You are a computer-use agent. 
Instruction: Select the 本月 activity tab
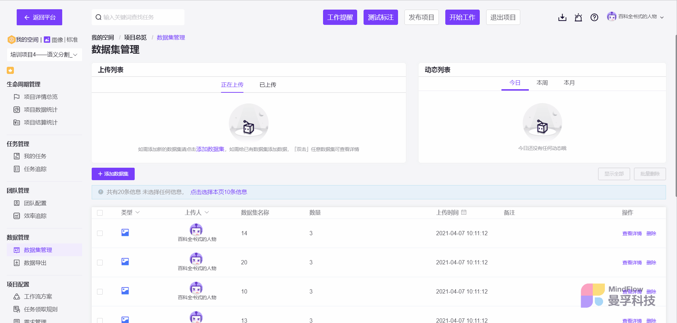pyautogui.click(x=569, y=82)
